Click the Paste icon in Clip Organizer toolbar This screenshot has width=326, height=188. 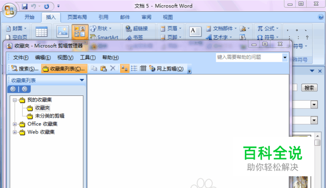pyautogui.click(x=103, y=69)
